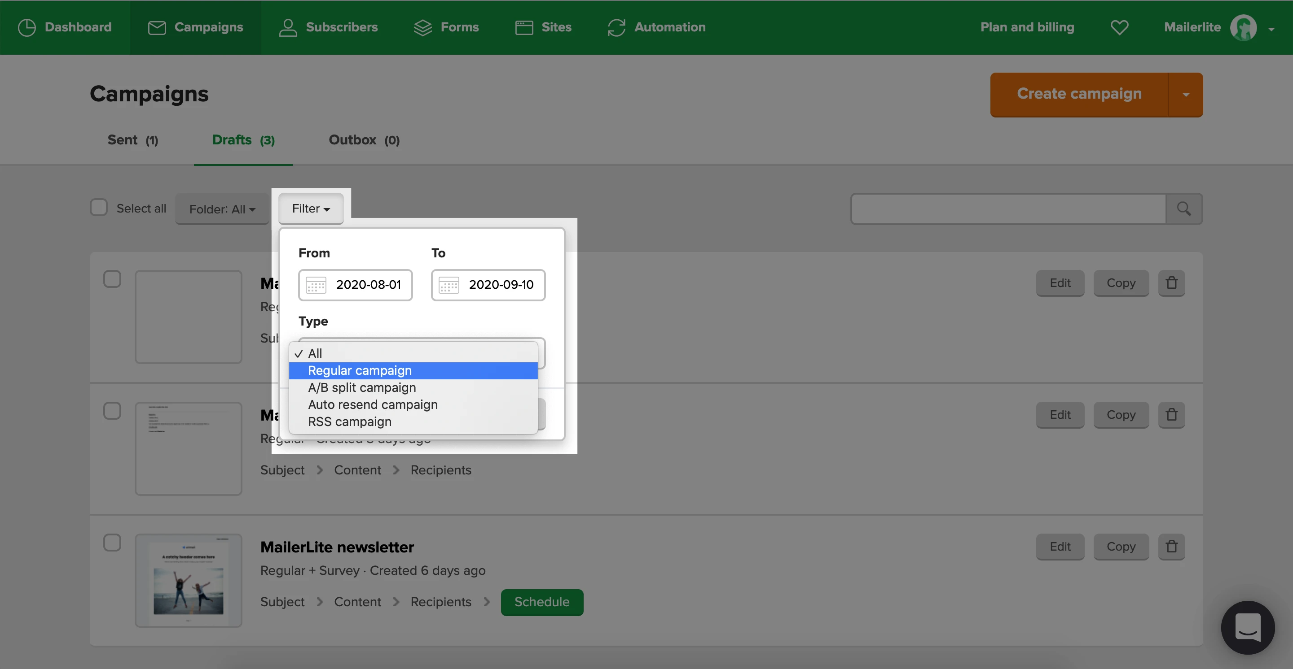Check the MailerLite newsletter checkbox
The width and height of the screenshot is (1293, 669).
112,543
